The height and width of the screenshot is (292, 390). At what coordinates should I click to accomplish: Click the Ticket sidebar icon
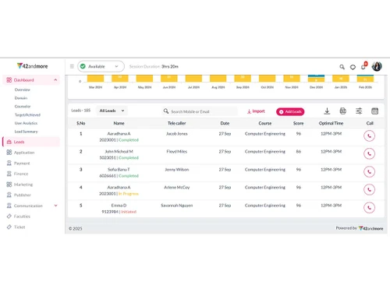pyautogui.click(x=9, y=227)
